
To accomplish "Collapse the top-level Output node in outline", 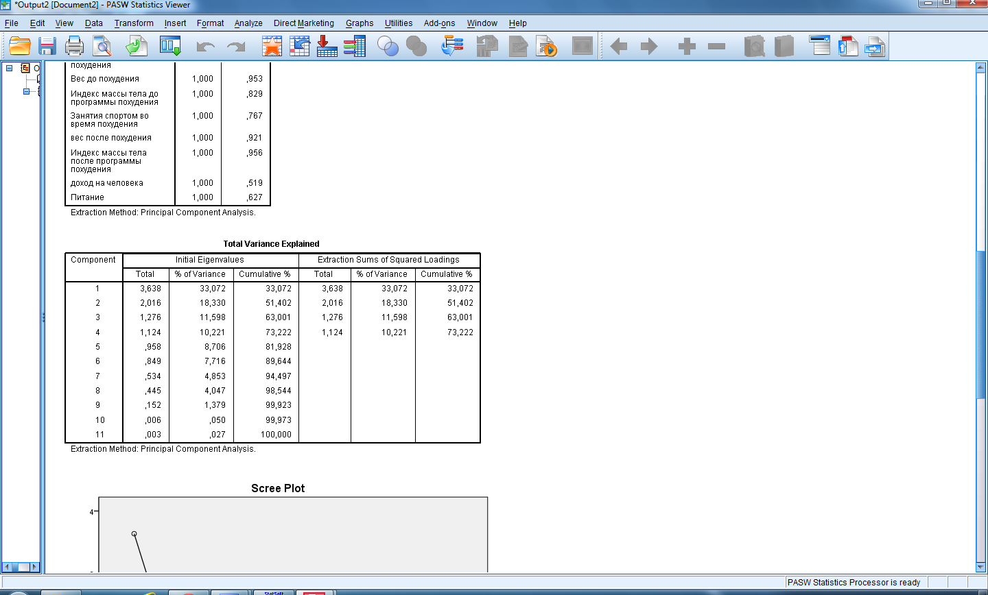I will coord(10,68).
